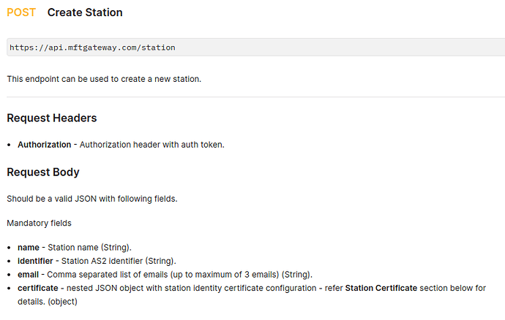Click the bold name field
The image size is (505, 320).
point(29,248)
